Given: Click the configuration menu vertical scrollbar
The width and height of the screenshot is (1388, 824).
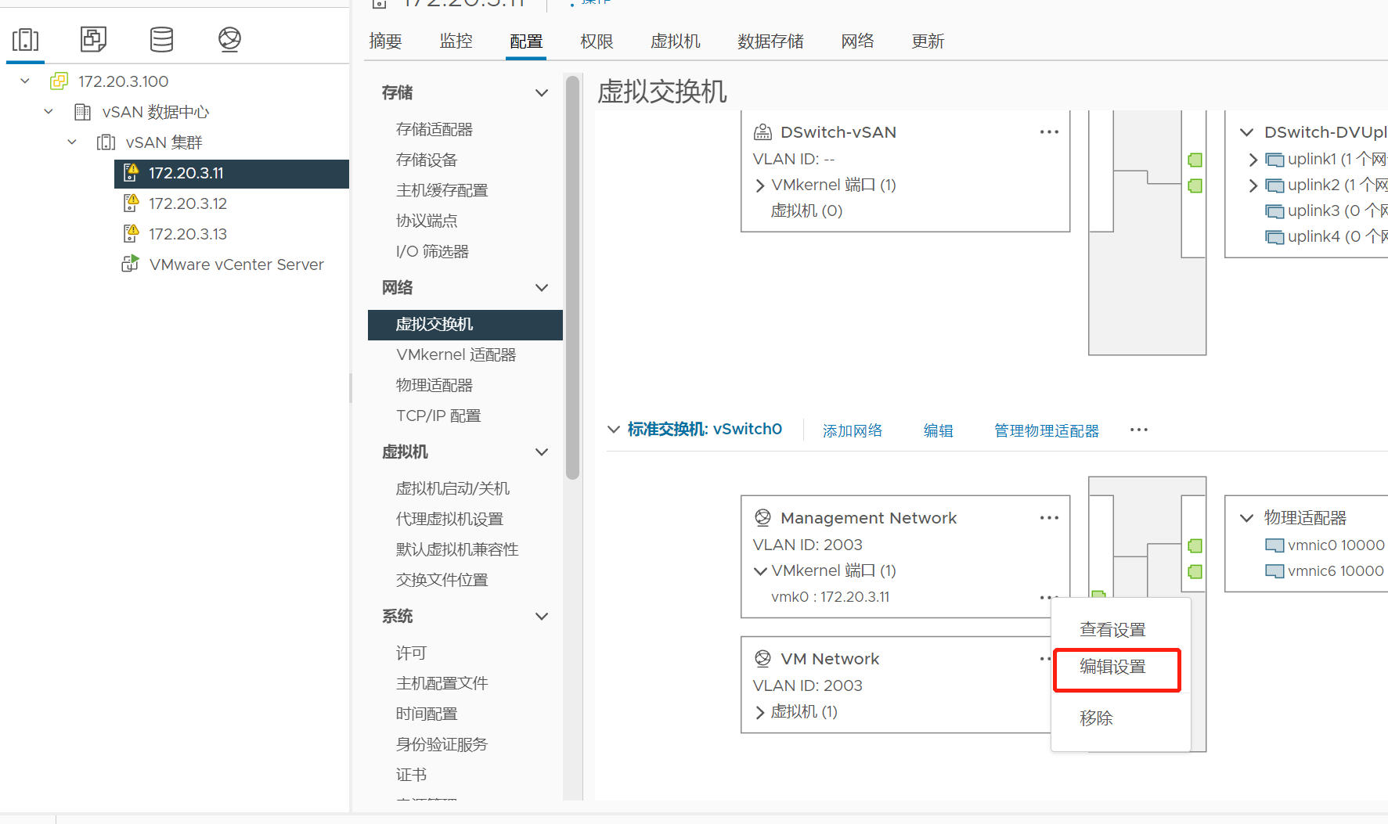Looking at the screenshot, I should tap(572, 277).
